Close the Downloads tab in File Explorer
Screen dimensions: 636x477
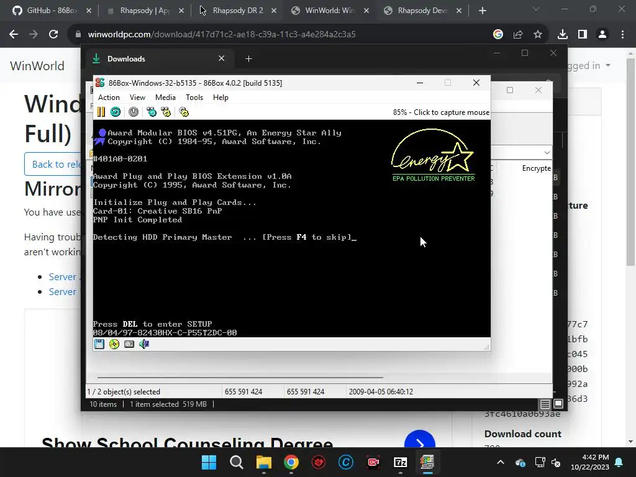(222, 58)
